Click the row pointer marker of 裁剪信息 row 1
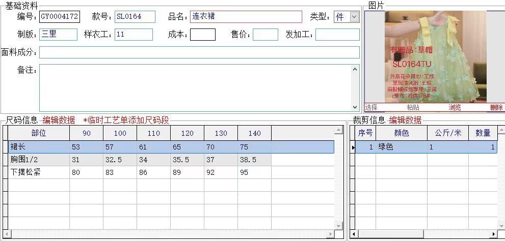This screenshot has height=242, width=505. [353, 147]
